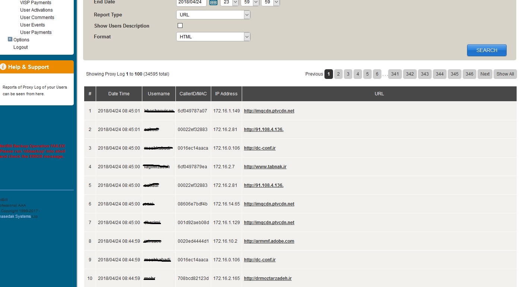Screen dimensions: 520x287
Task: Click inside the End Date field 2018/04/24
Action: (x=191, y=2)
